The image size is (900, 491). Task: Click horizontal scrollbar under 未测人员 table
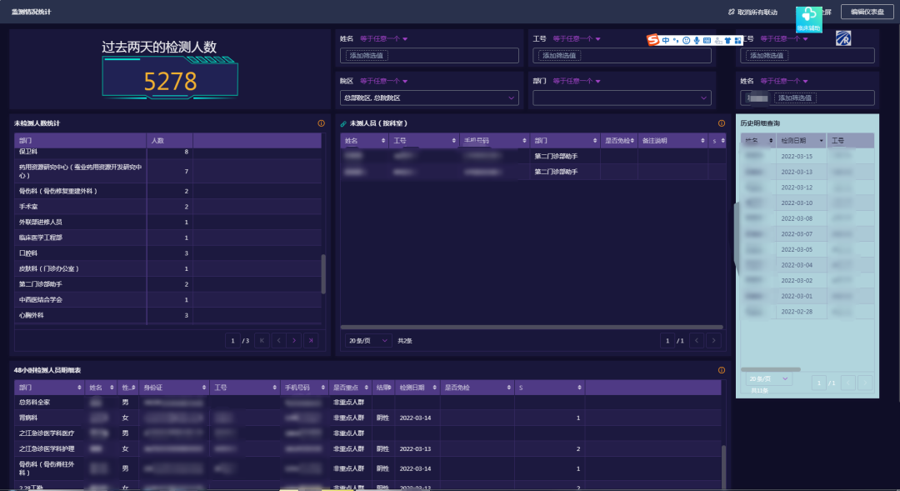tap(532, 328)
